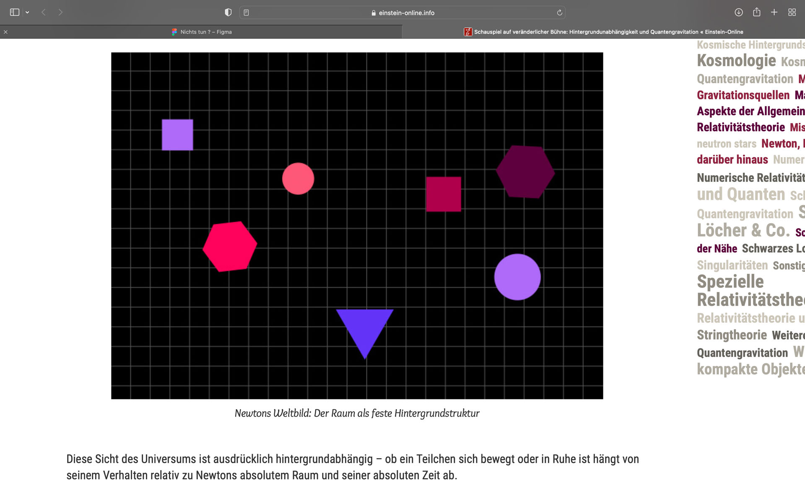Open the sidebar options dropdown arrow
The image size is (805, 503).
(x=27, y=13)
